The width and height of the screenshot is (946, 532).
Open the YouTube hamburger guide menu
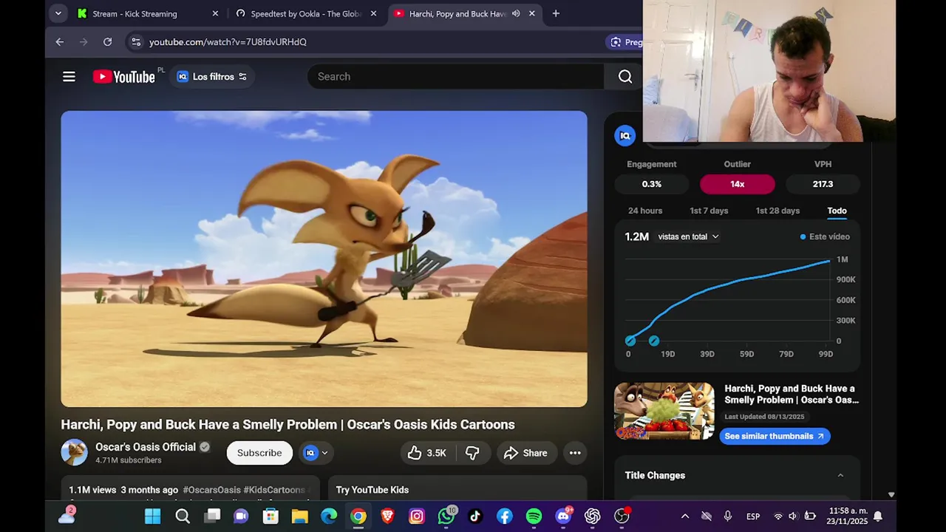click(x=69, y=77)
